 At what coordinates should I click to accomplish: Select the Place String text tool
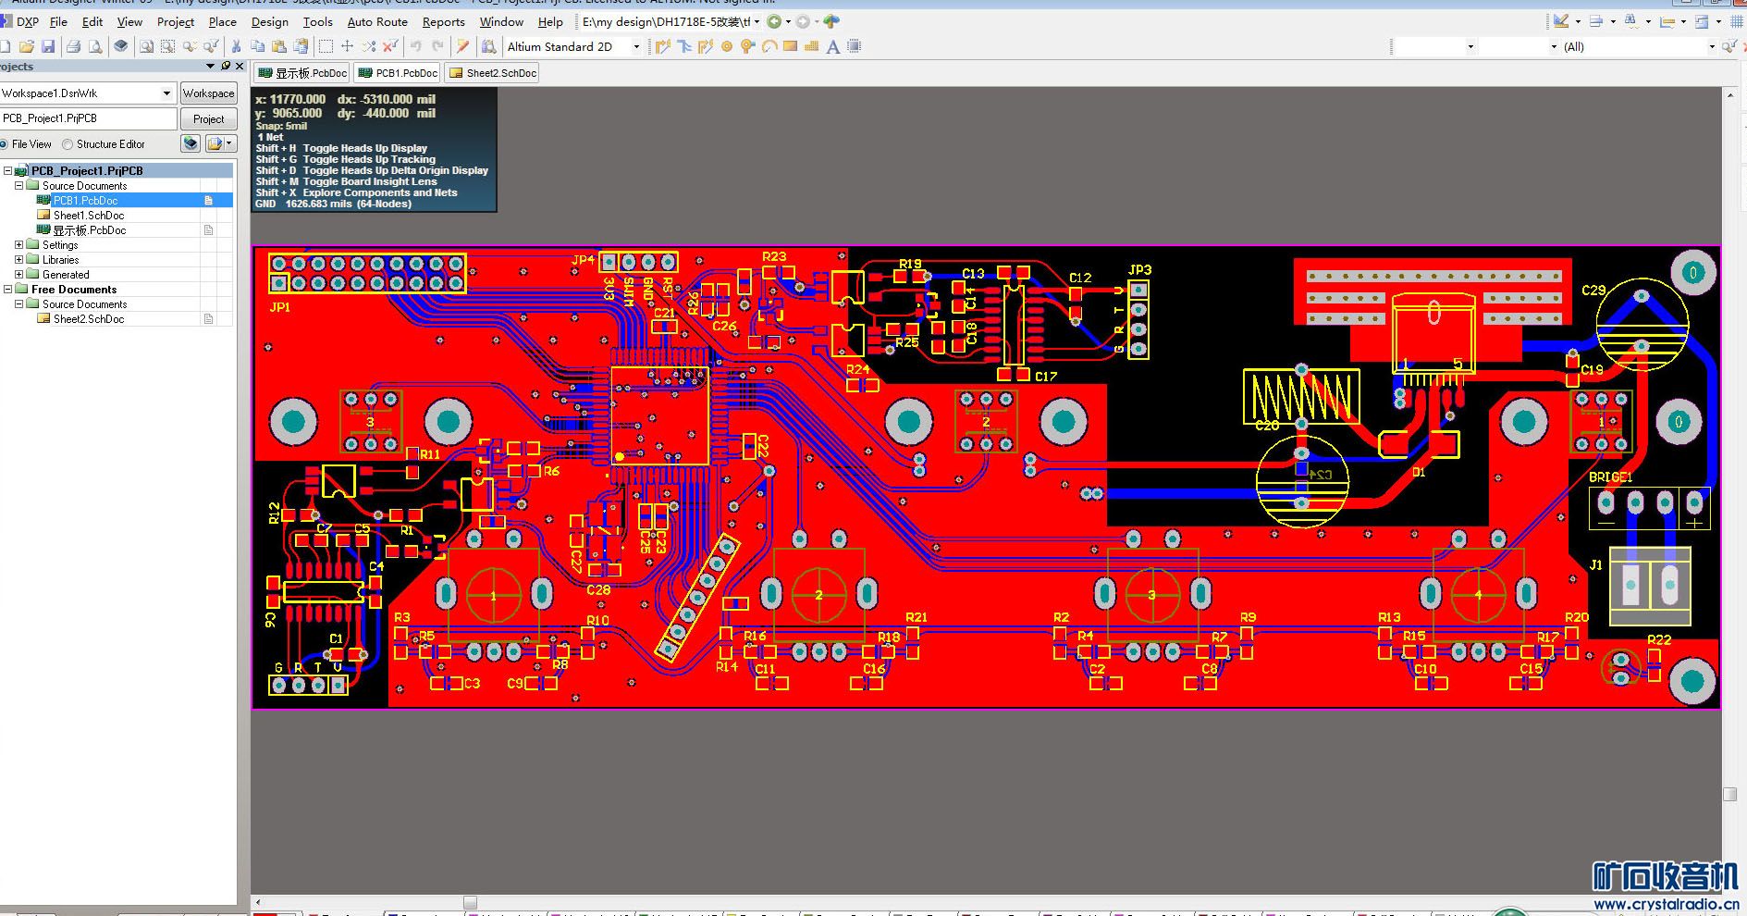[833, 46]
